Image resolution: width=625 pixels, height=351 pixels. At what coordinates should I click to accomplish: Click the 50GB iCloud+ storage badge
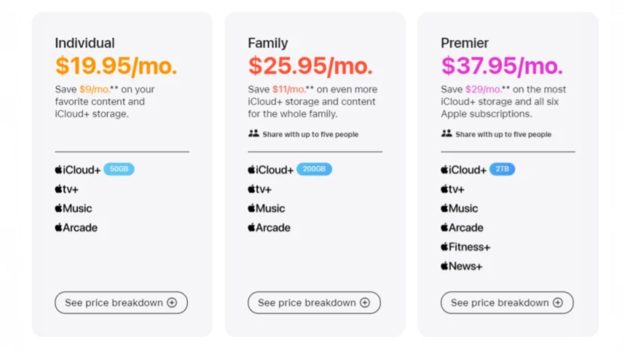119,169
